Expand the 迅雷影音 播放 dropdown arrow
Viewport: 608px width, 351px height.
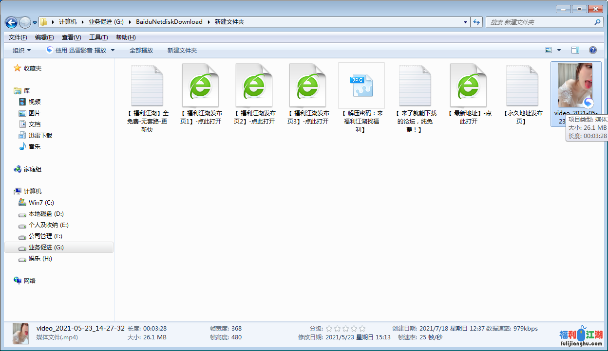(113, 50)
